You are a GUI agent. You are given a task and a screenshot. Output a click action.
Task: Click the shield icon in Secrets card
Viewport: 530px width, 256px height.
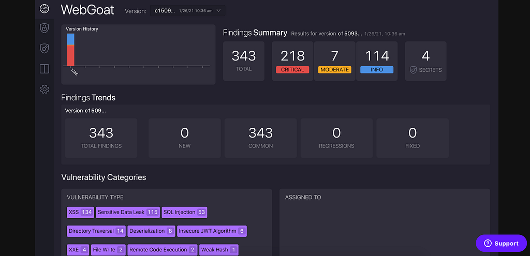pyautogui.click(x=414, y=70)
